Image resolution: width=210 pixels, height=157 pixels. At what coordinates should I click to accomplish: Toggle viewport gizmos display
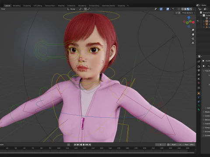(161, 9)
